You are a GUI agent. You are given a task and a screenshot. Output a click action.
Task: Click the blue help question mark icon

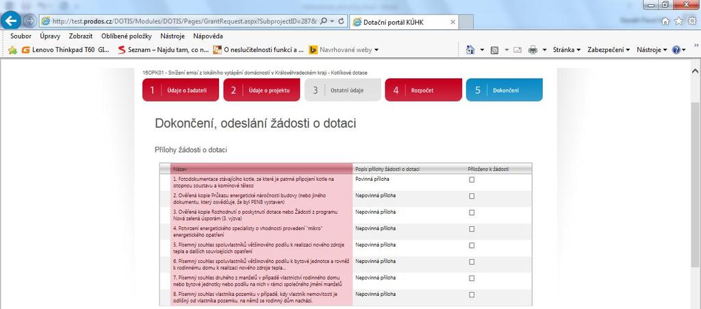pyautogui.click(x=676, y=50)
